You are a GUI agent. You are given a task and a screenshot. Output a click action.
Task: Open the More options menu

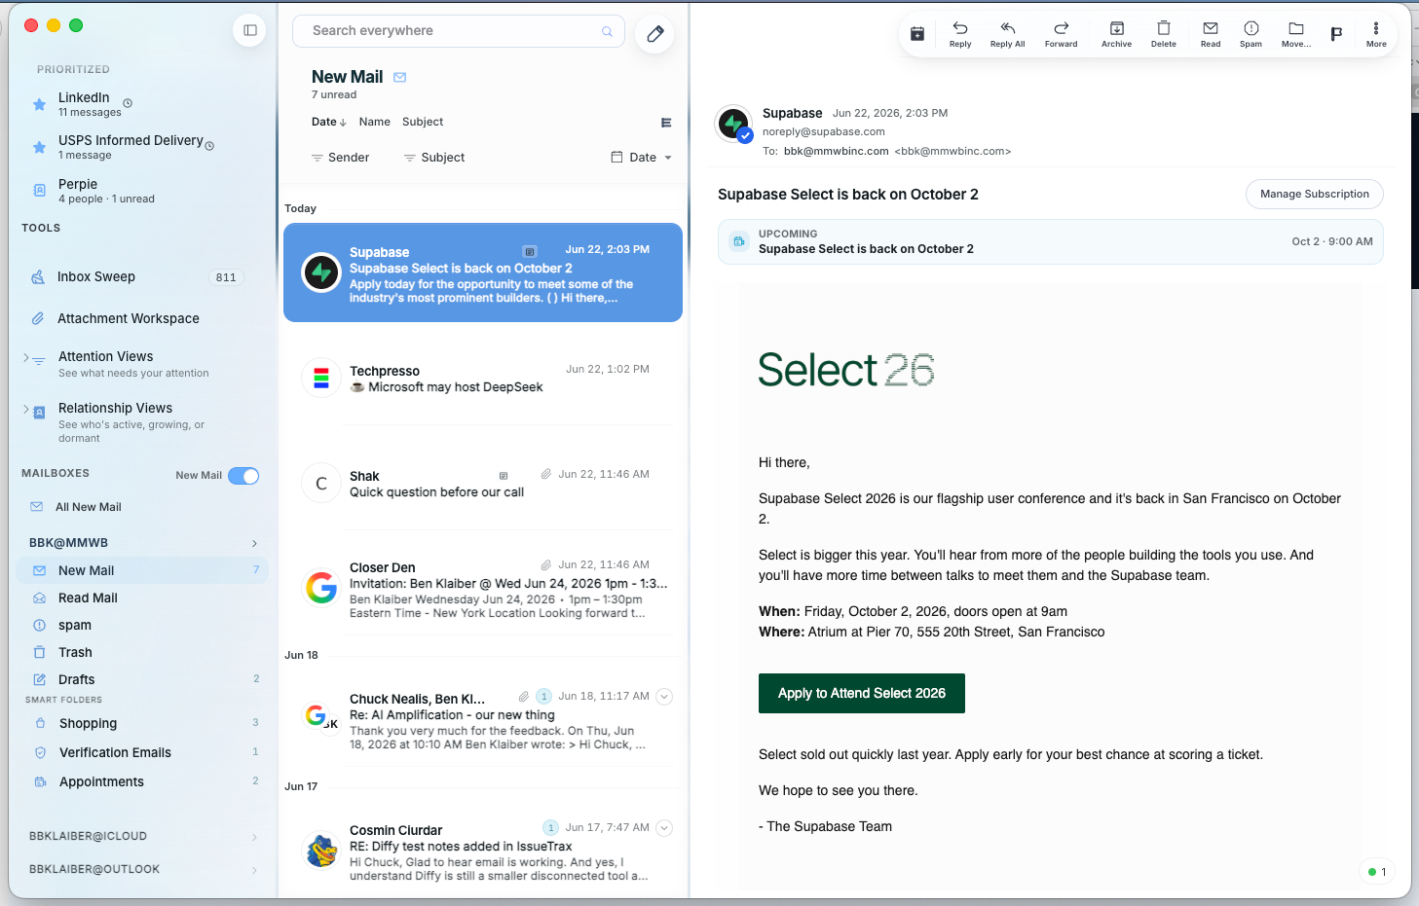(1376, 34)
